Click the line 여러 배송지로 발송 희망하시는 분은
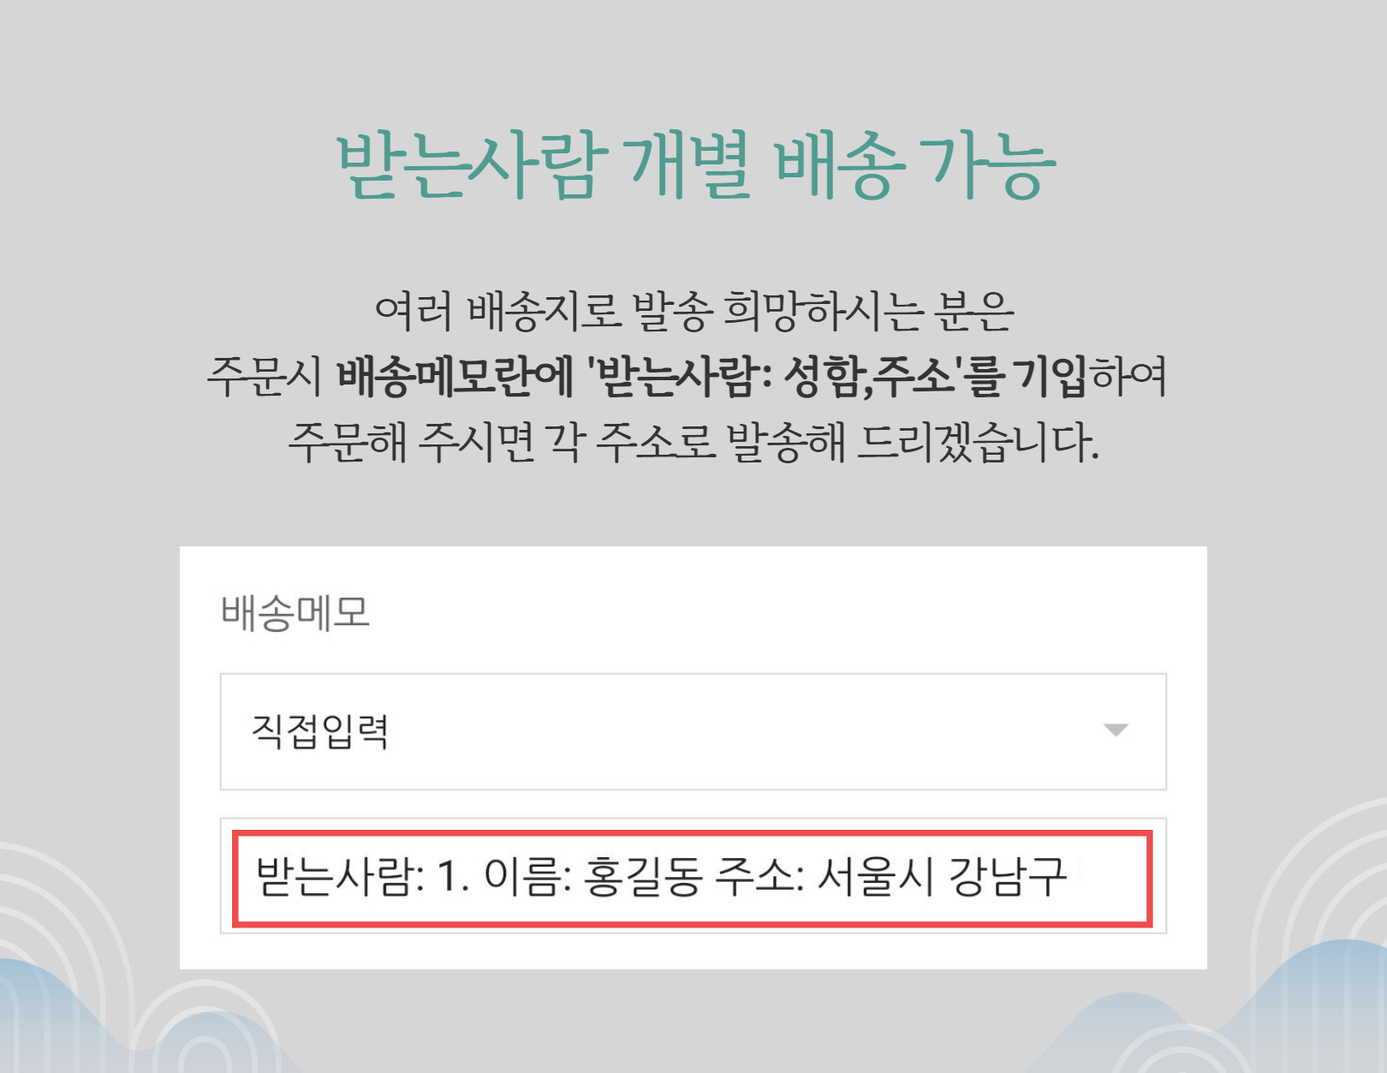The width and height of the screenshot is (1387, 1073). [694, 312]
